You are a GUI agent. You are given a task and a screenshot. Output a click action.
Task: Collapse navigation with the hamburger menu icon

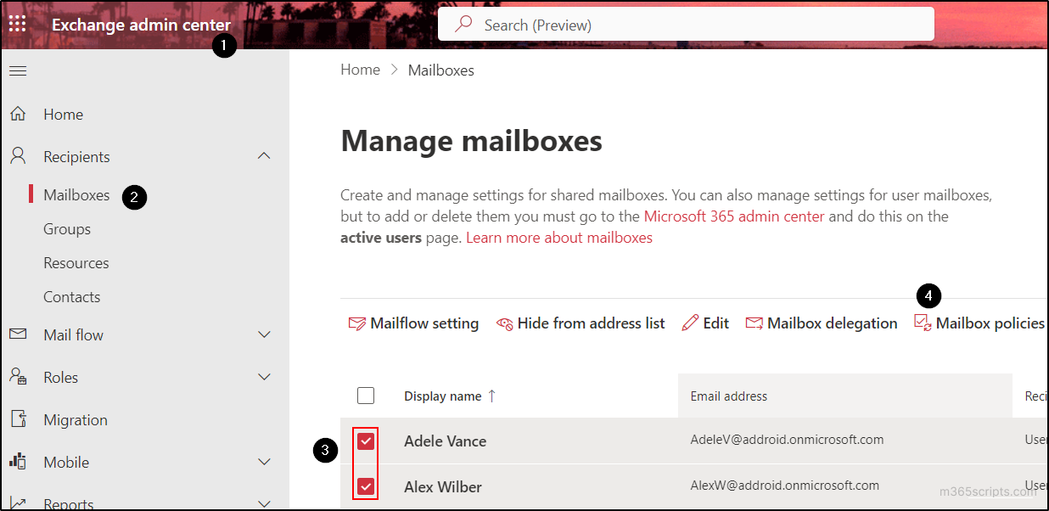tap(18, 70)
